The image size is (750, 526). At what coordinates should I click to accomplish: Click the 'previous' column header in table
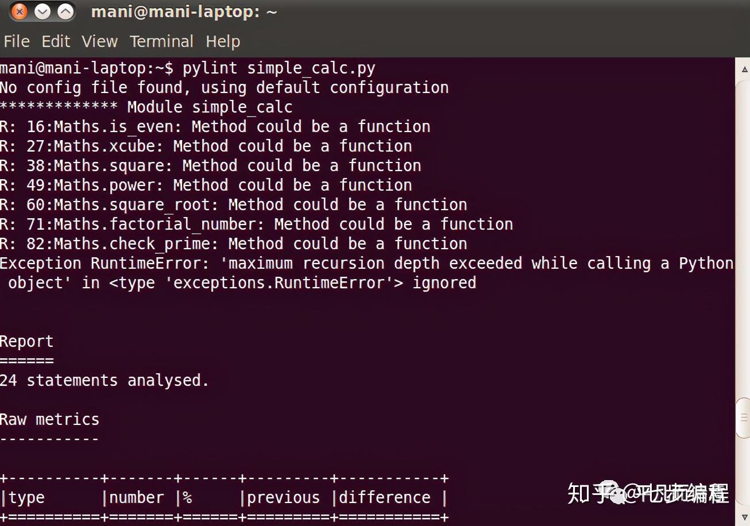283,497
